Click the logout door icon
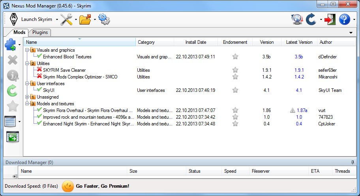The height and width of the screenshot is (196, 360). (x=330, y=19)
